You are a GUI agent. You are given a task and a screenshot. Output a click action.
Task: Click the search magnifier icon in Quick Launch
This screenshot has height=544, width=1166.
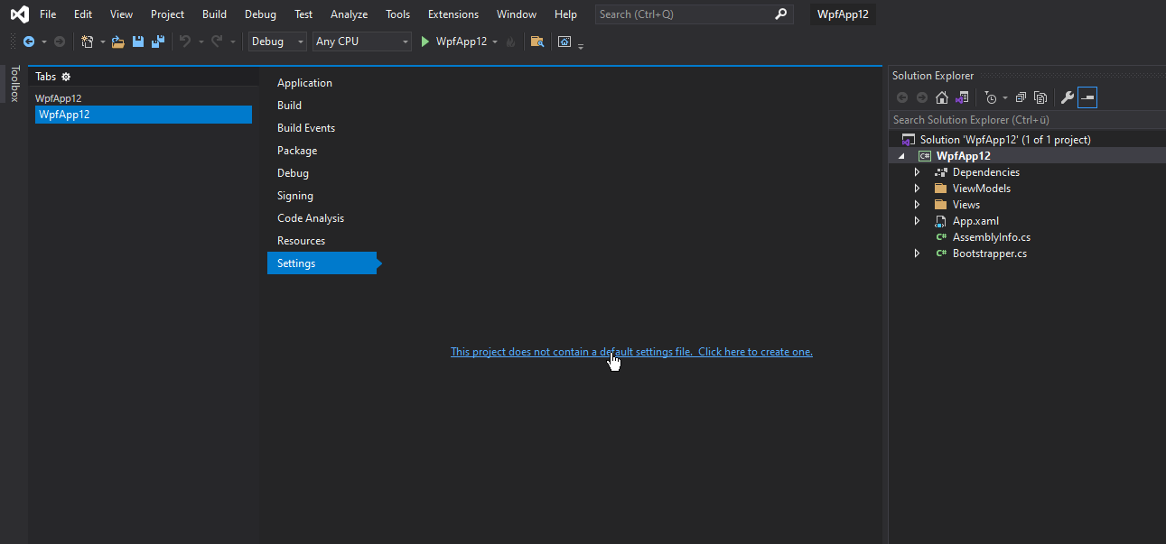[x=781, y=14]
